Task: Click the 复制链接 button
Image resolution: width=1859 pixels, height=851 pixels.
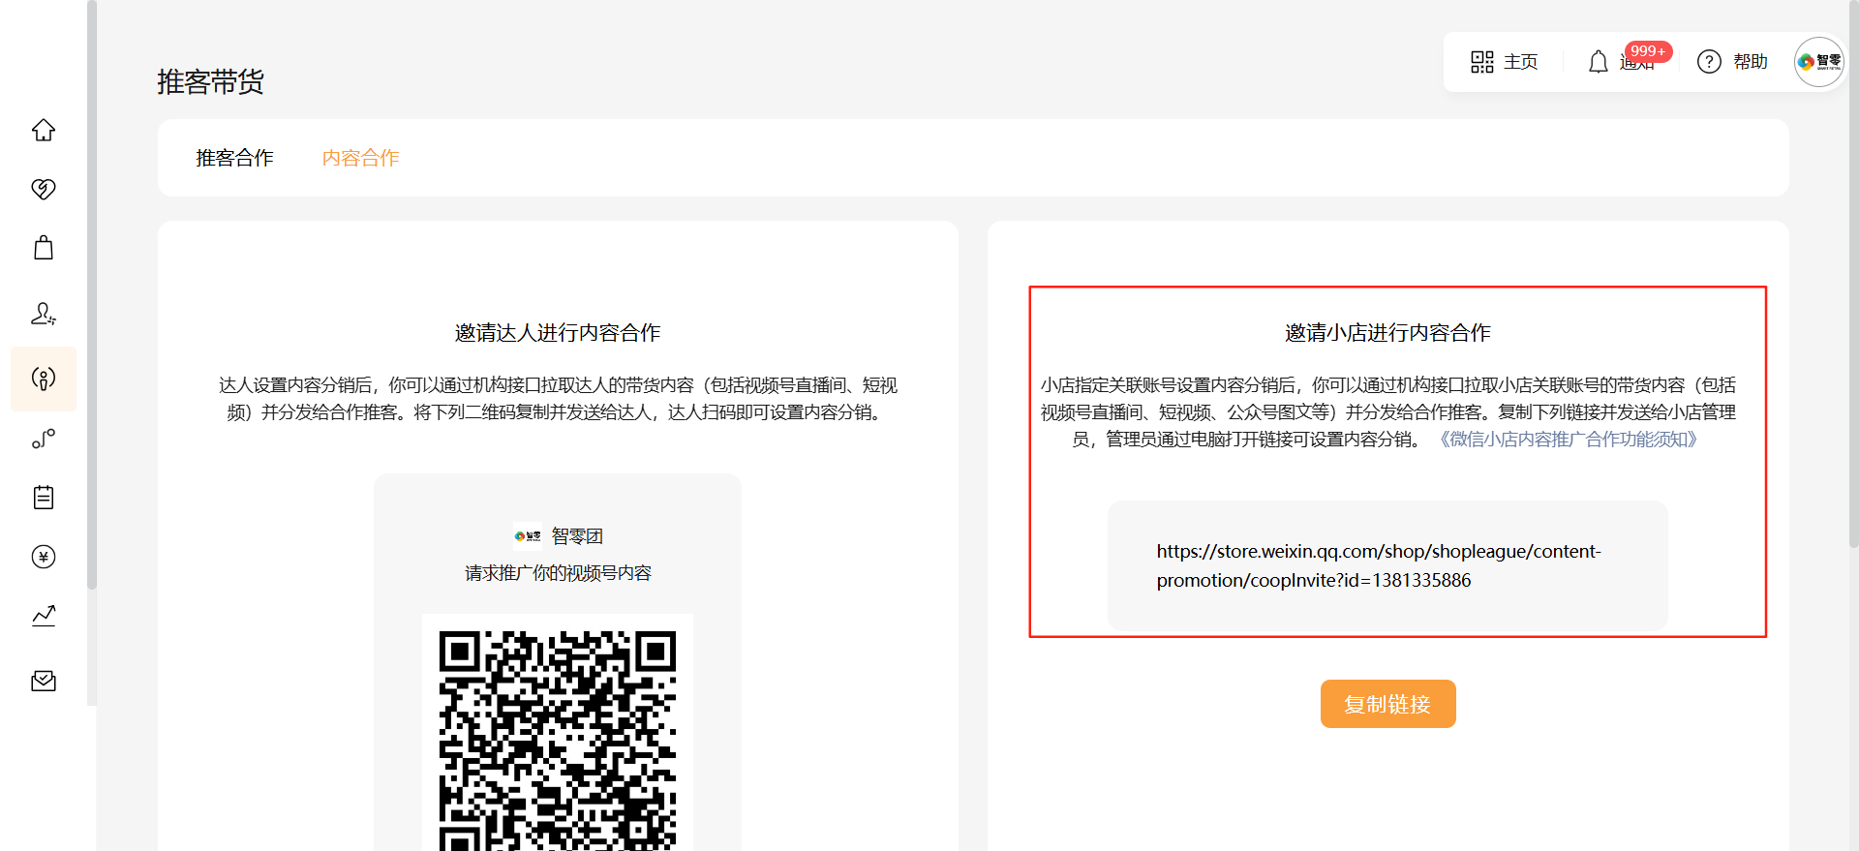Action: tap(1387, 704)
